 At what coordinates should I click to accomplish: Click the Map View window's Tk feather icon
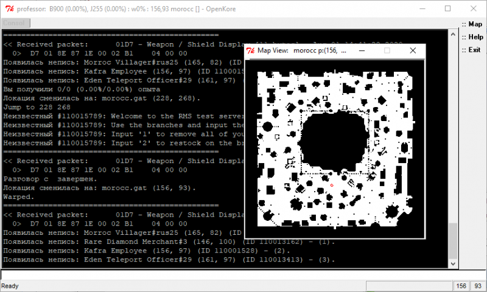coord(250,50)
